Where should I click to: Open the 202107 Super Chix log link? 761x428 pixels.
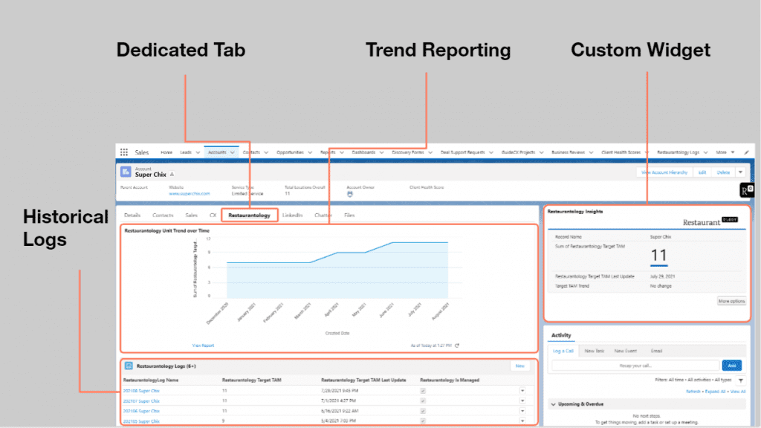141,401
